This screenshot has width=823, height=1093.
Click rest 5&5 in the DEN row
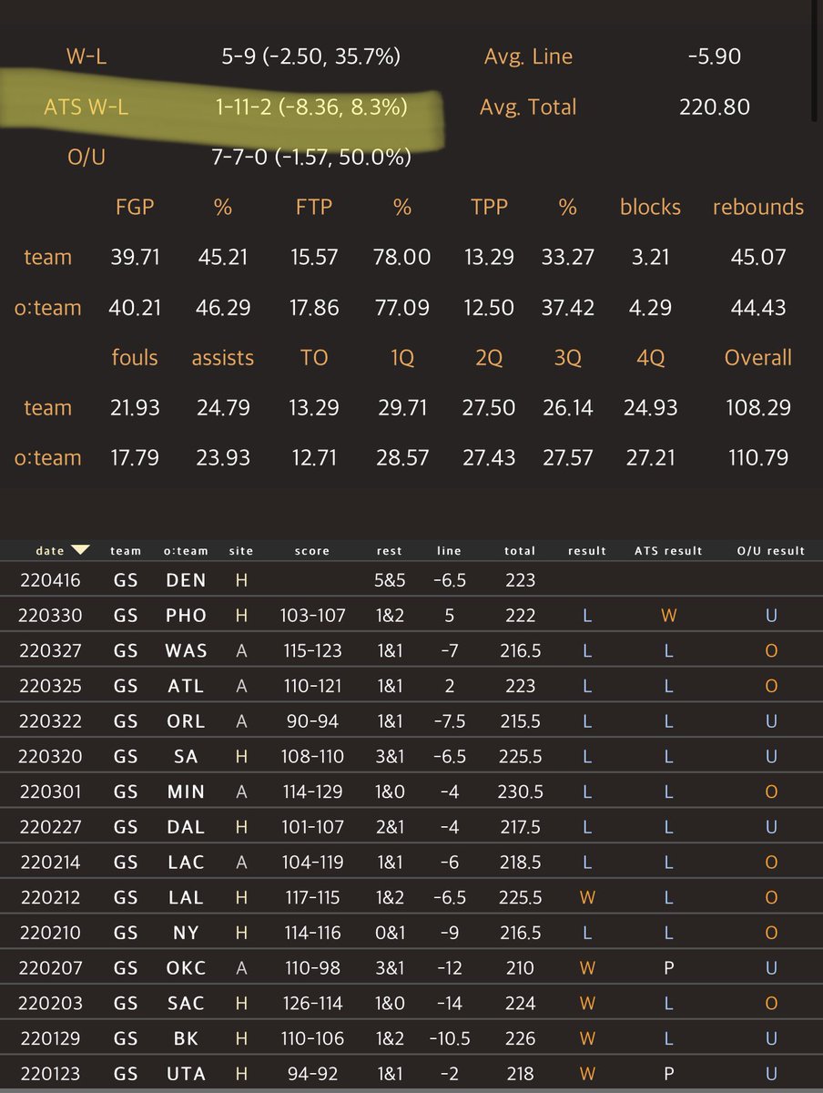389,580
